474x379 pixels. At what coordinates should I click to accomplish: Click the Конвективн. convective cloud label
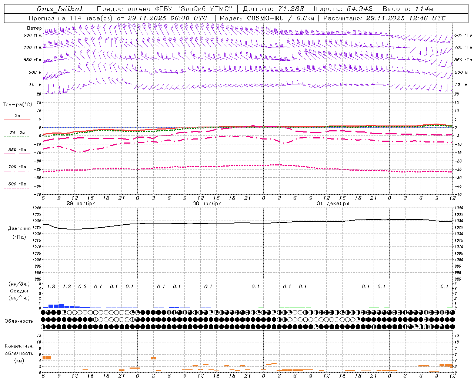(19, 346)
